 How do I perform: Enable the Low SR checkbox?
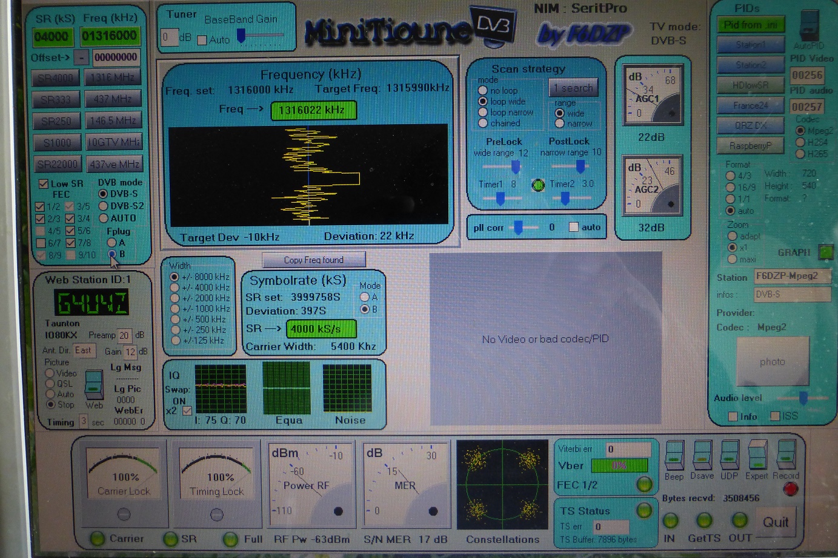[x=43, y=183]
